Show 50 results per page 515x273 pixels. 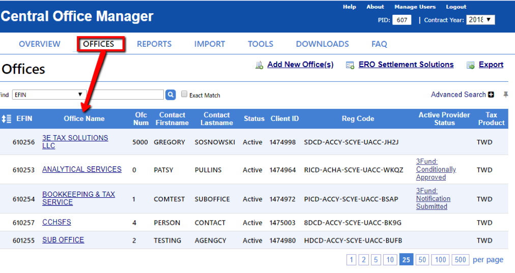[x=422, y=260]
